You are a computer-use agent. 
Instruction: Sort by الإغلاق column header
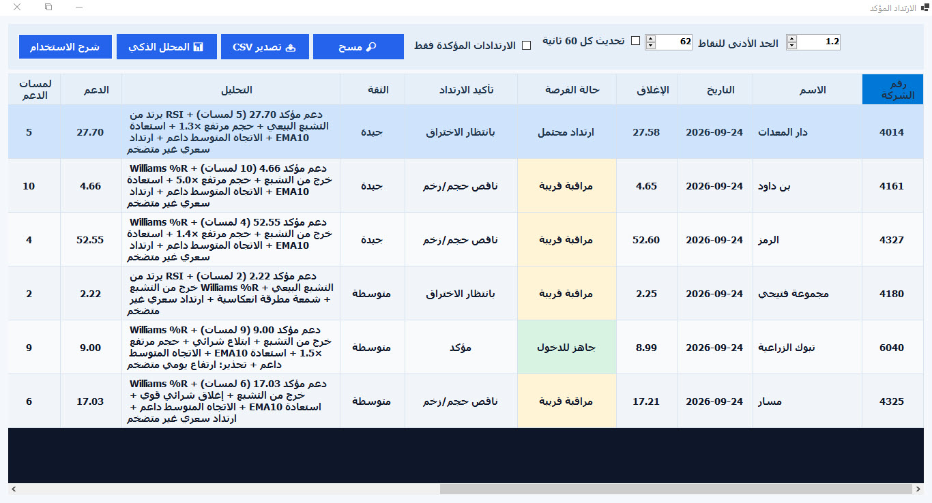pyautogui.click(x=647, y=89)
